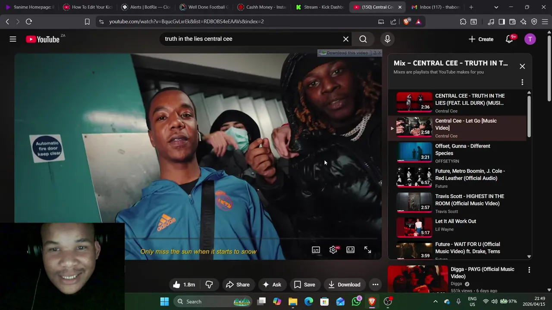Image resolution: width=552 pixels, height=310 pixels.
Task: Play Truth In The Lies playlist item
Action: click(457, 103)
